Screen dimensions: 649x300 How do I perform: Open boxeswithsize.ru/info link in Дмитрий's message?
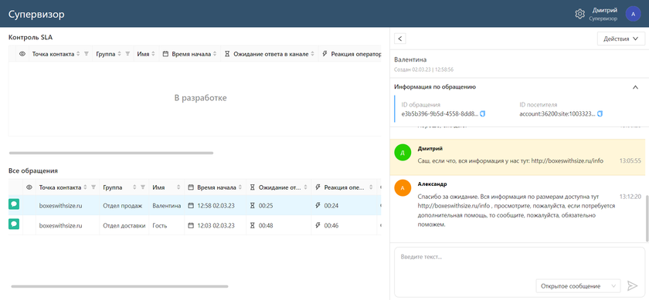(567, 160)
